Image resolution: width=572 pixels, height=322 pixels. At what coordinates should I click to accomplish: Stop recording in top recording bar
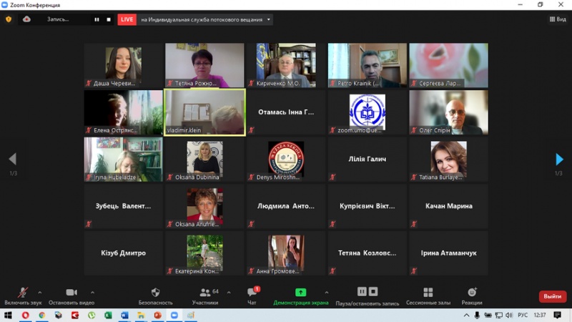point(109,19)
